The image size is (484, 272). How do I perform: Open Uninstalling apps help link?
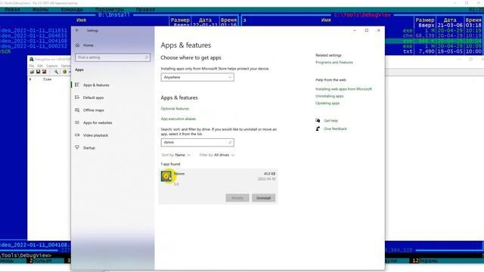coord(330,96)
